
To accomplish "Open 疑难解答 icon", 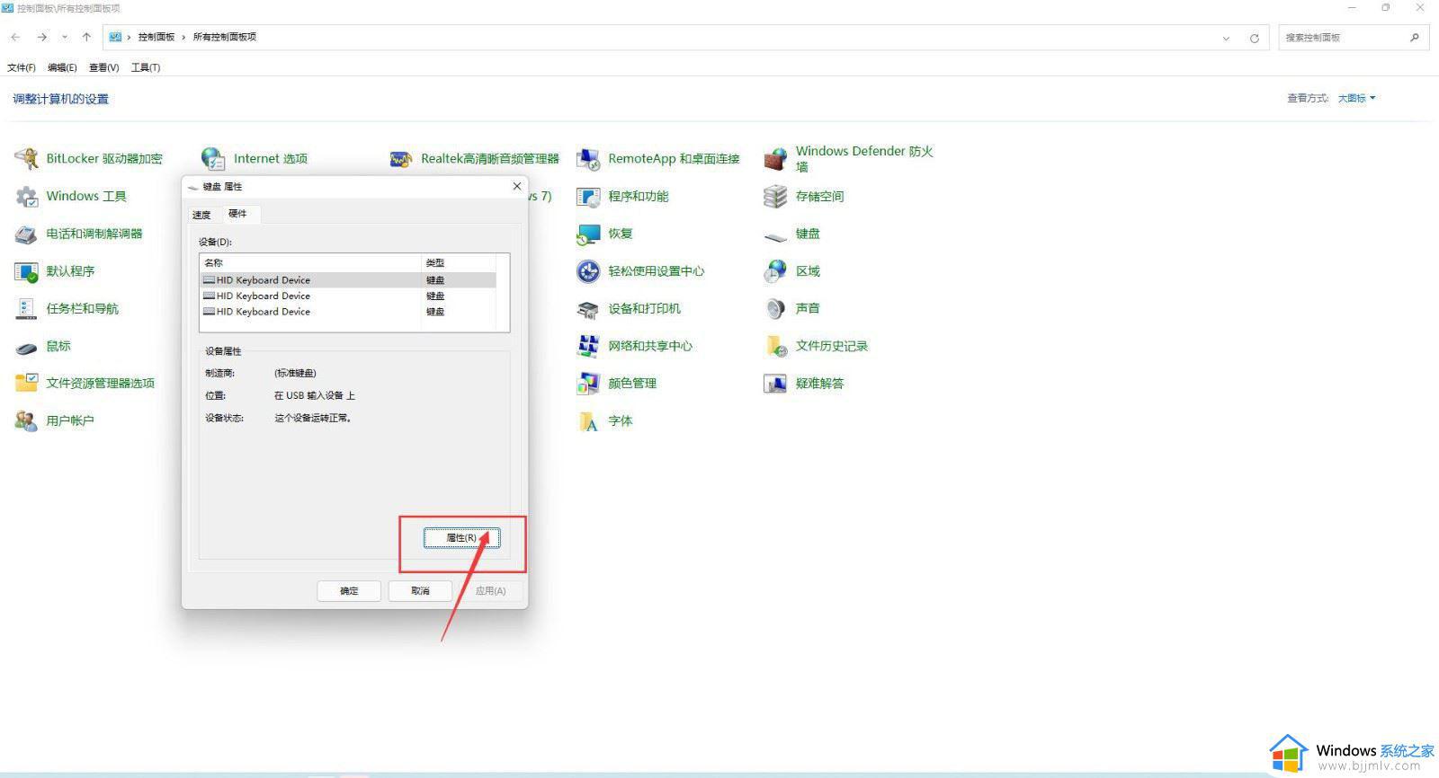I will (x=775, y=384).
